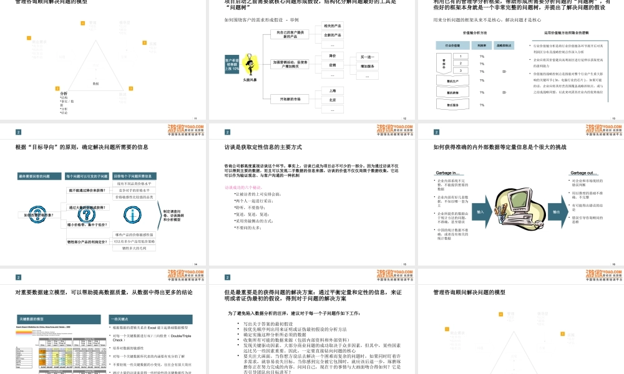This screenshot has width=624, height=374.
Task: Select the 全新的产品 box
Action: point(333,35)
